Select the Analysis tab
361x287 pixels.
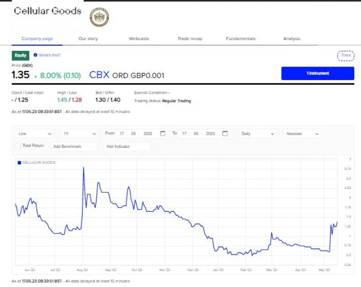[292, 38]
